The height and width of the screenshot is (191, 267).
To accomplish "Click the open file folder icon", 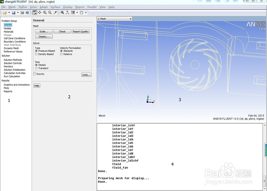I will coord(5,13).
